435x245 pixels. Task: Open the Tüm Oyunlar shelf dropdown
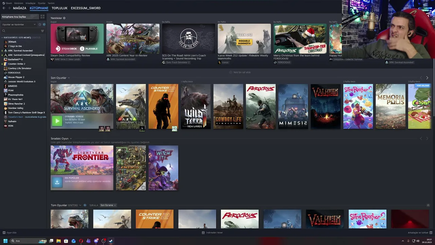tap(80, 205)
